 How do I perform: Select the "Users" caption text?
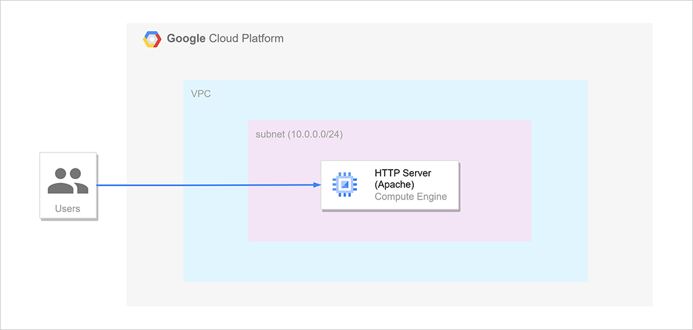click(68, 209)
